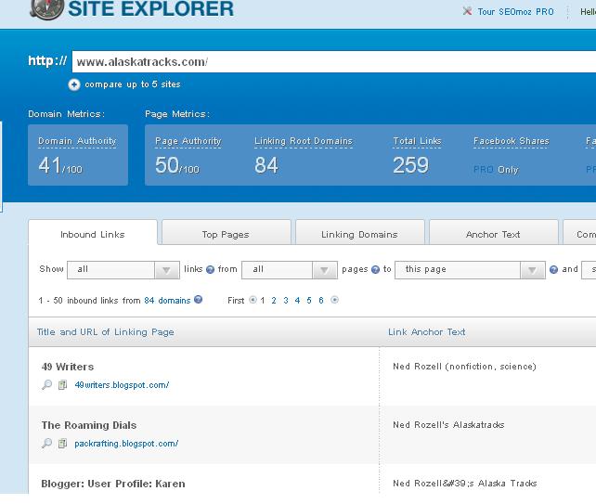Click the previous-page arrow icon beside First
Image resolution: width=596 pixels, height=504 pixels.
(x=253, y=300)
